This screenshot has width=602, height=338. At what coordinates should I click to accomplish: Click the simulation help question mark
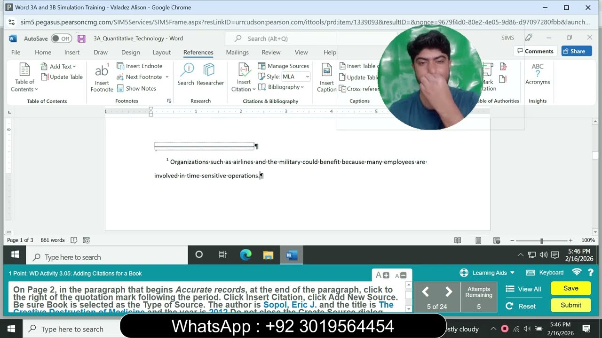pyautogui.click(x=591, y=273)
